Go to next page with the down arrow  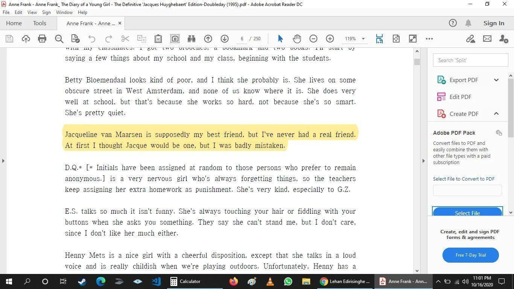pos(225,38)
